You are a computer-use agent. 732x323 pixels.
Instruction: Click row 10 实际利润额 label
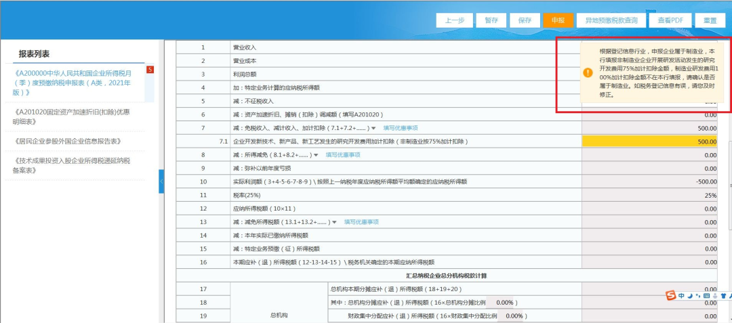click(350, 181)
